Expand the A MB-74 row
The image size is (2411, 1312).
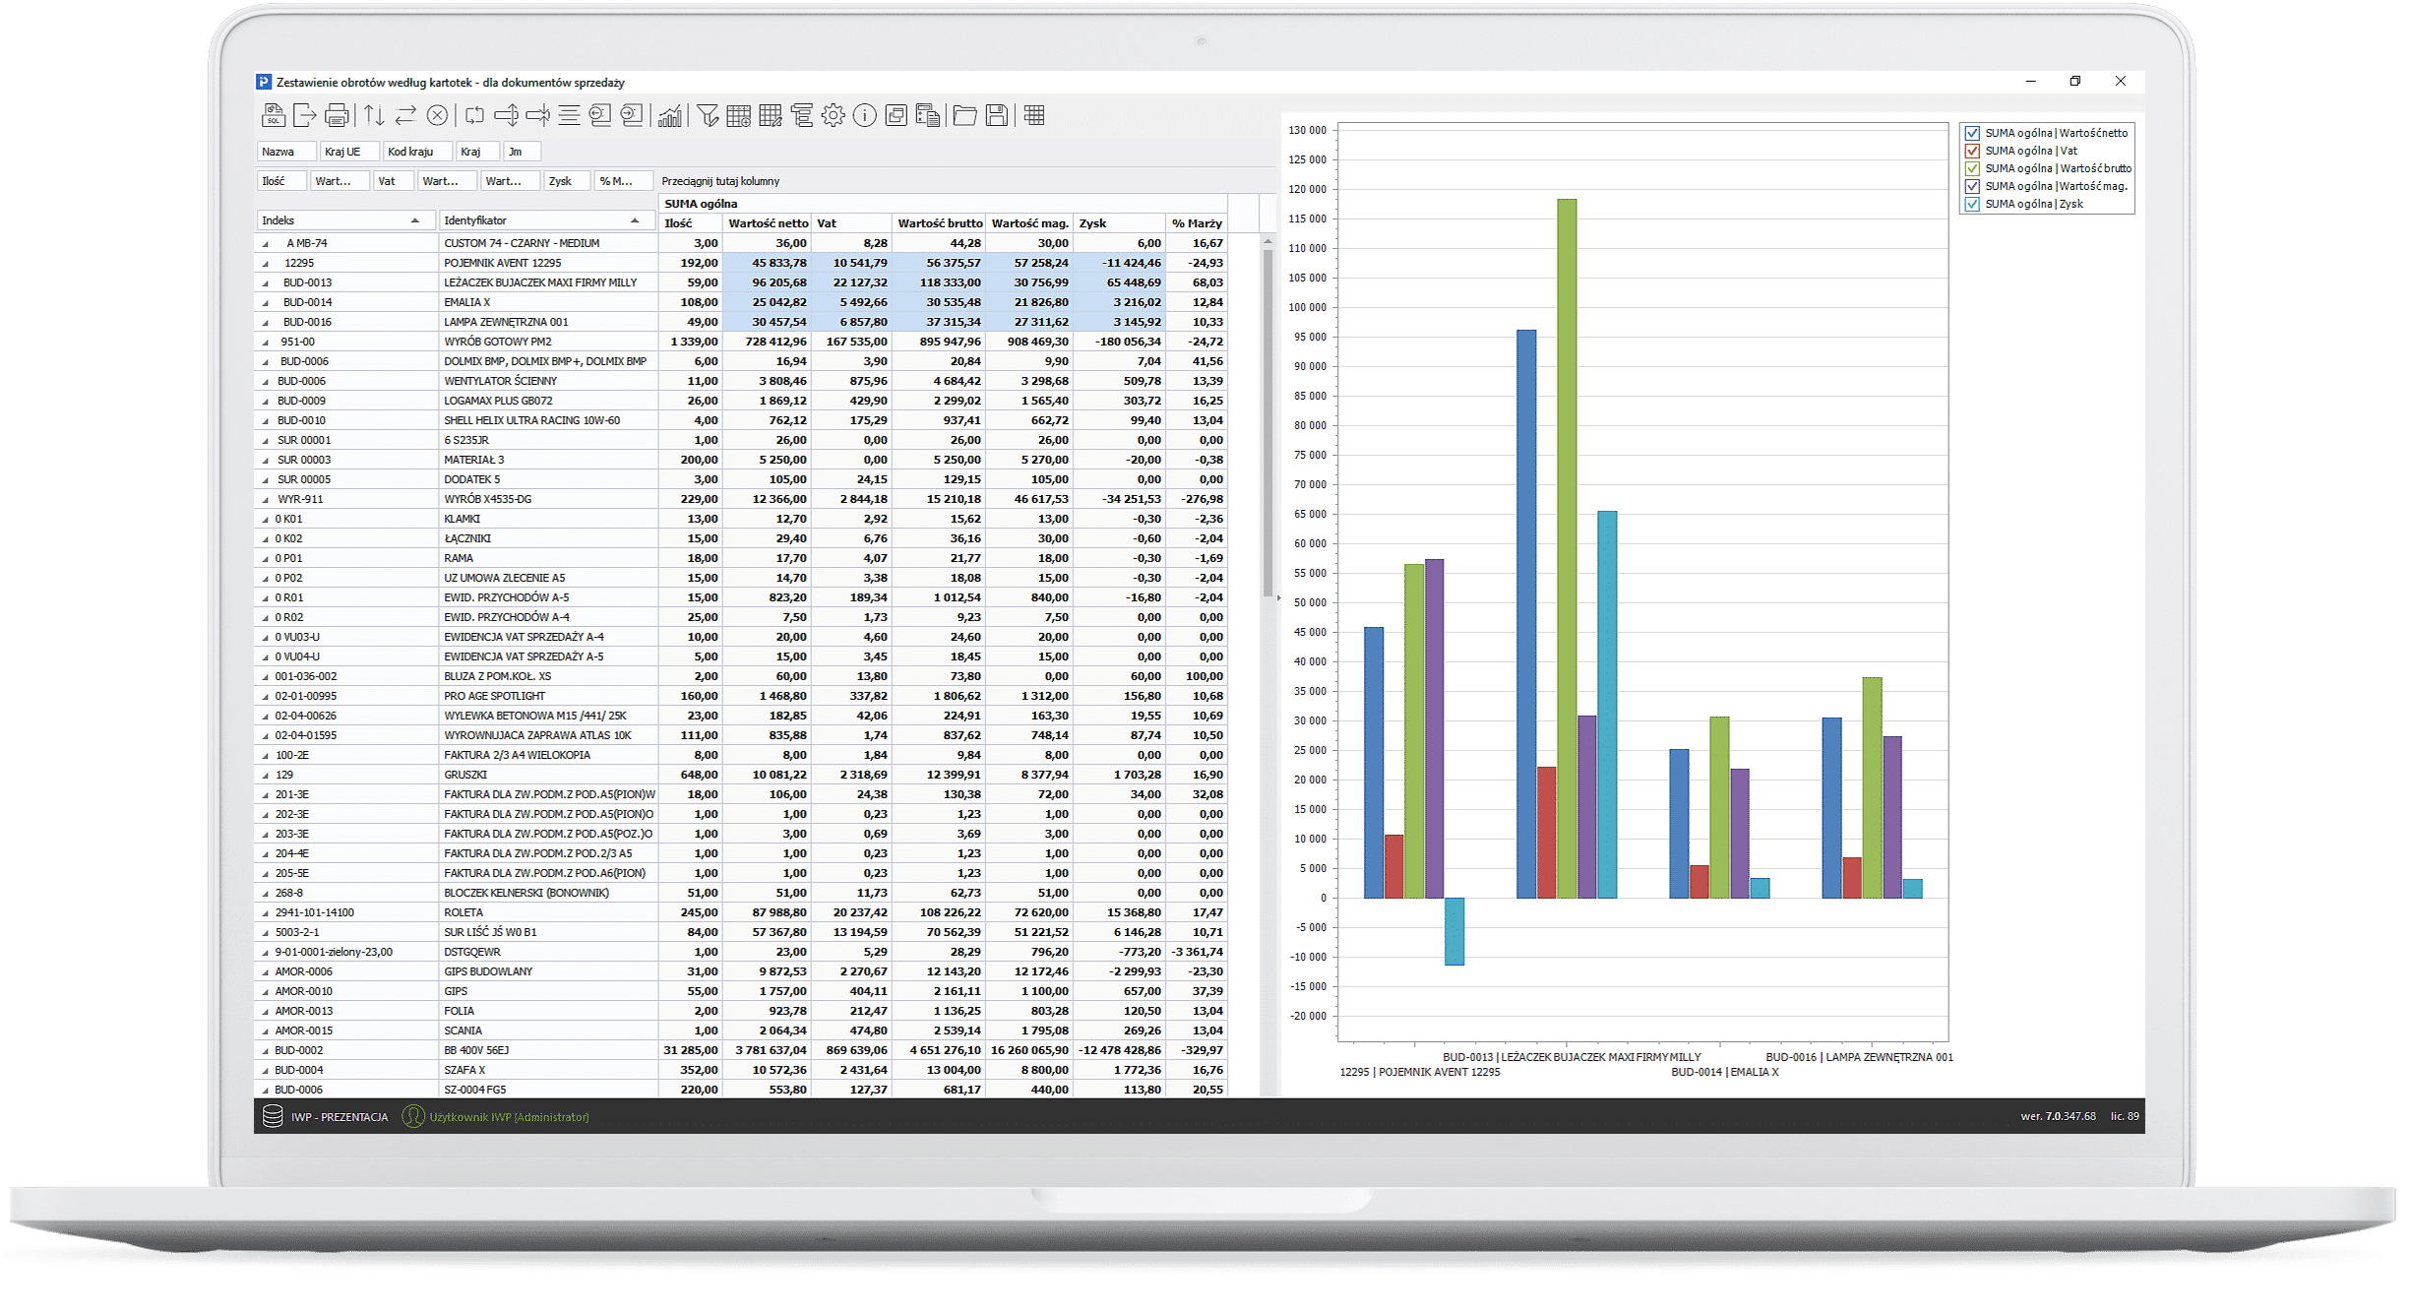[x=265, y=244]
